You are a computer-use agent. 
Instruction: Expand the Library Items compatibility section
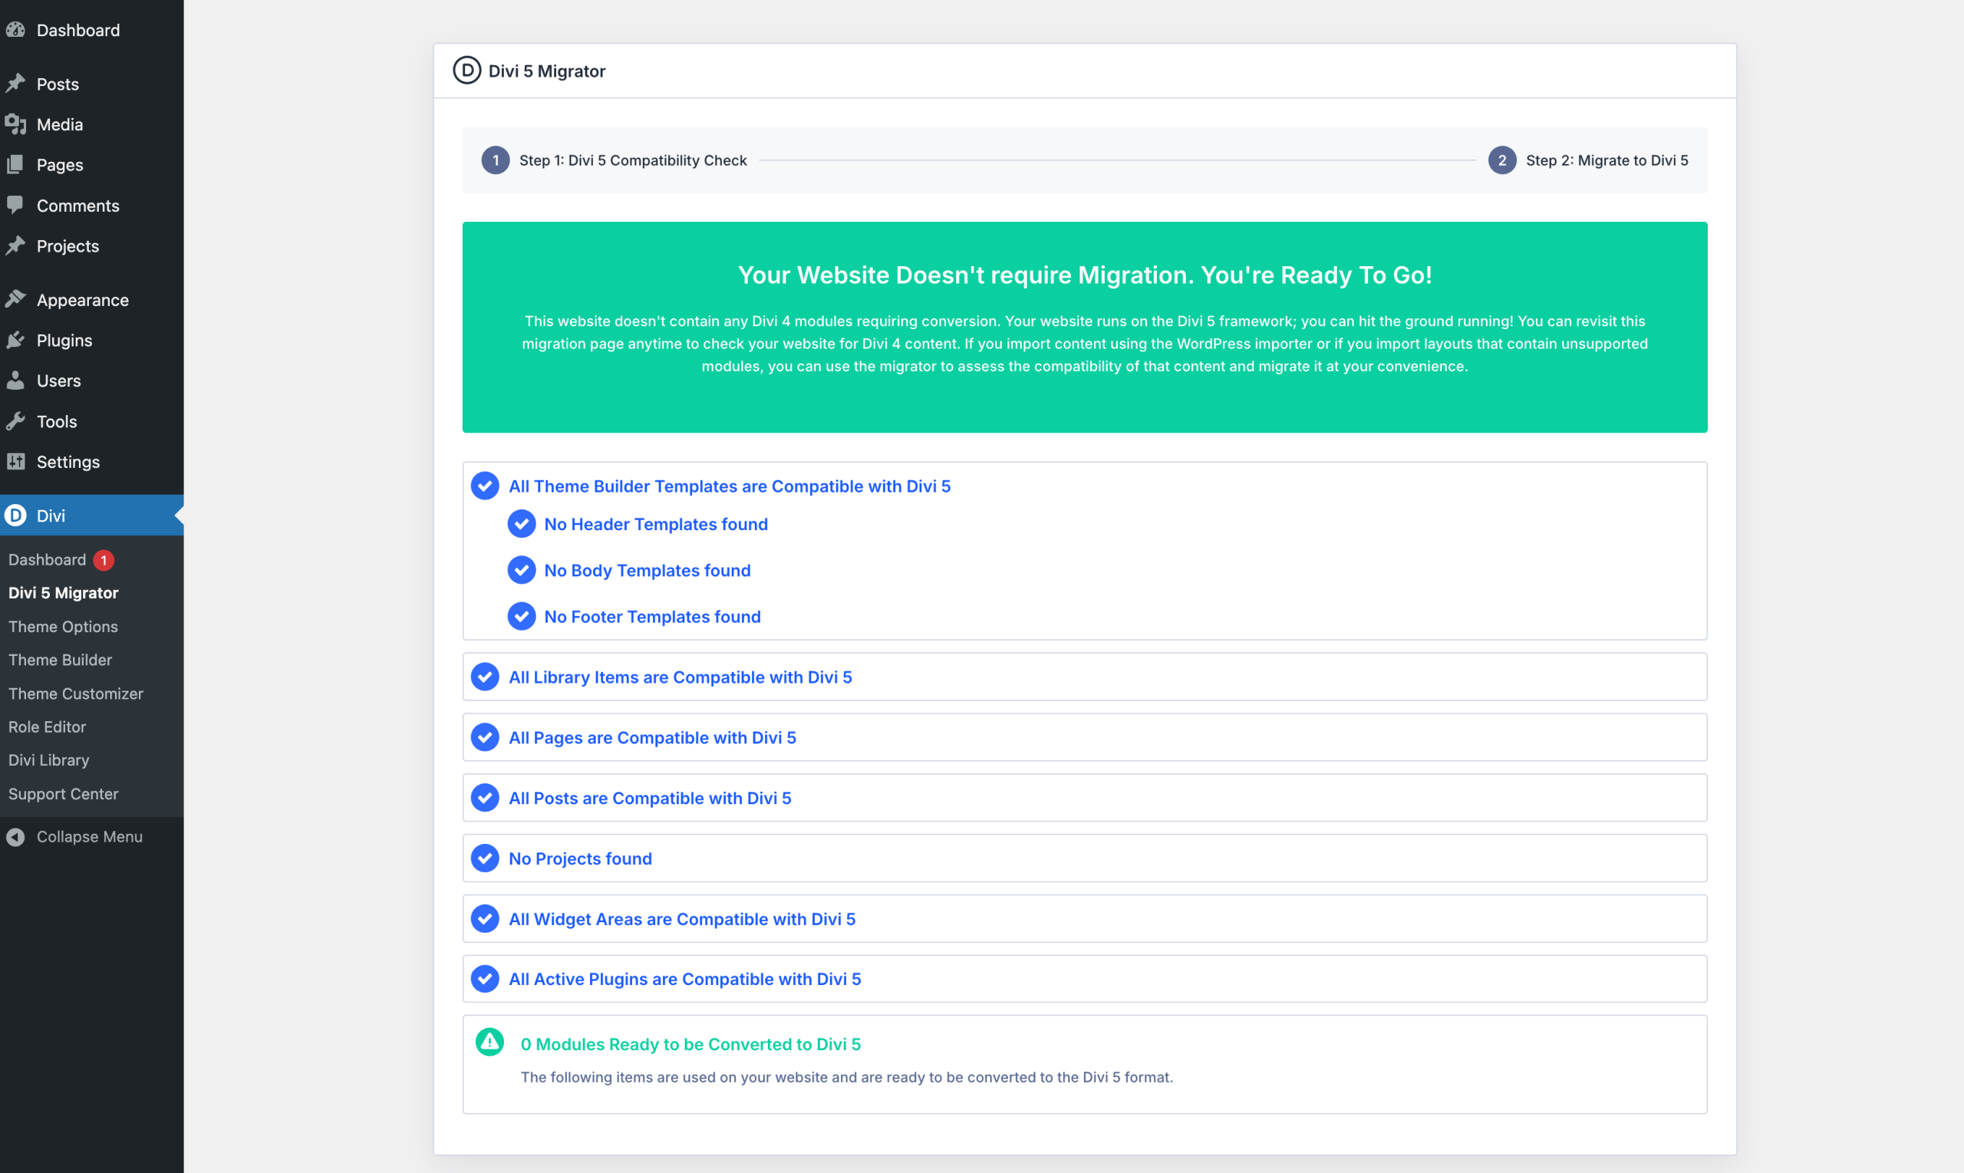(680, 677)
